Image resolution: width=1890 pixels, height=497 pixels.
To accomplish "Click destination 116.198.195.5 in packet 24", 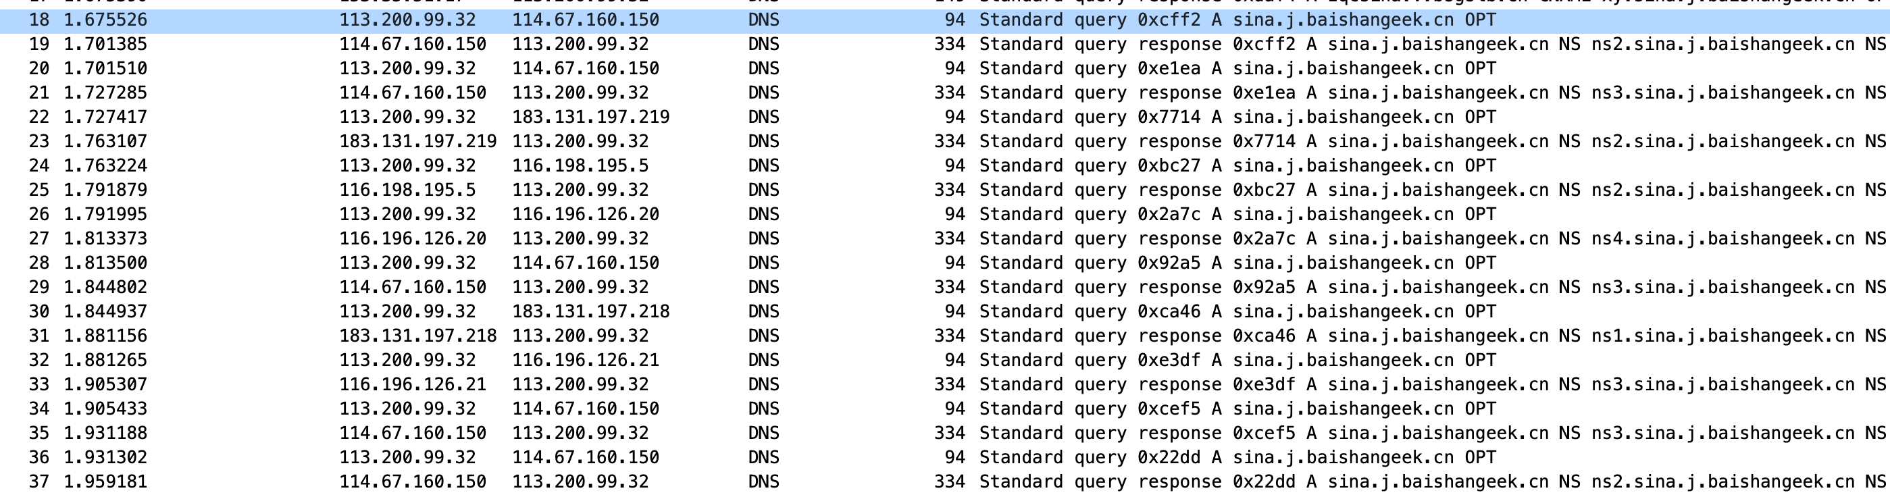I will pyautogui.click(x=580, y=165).
